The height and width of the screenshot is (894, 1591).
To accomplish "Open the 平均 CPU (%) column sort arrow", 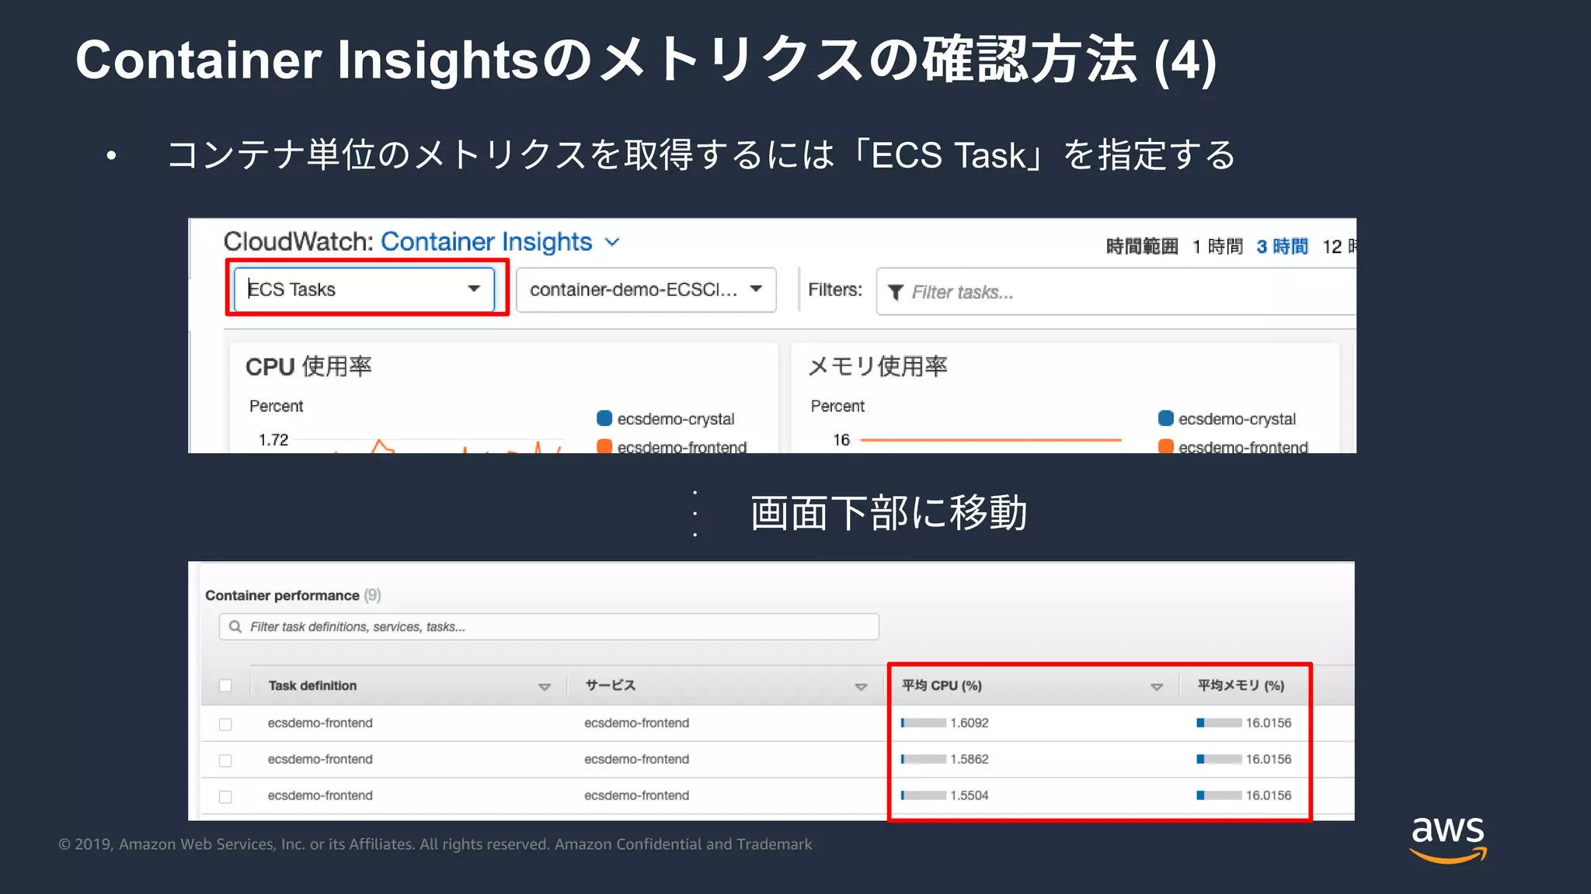I will tap(1157, 687).
